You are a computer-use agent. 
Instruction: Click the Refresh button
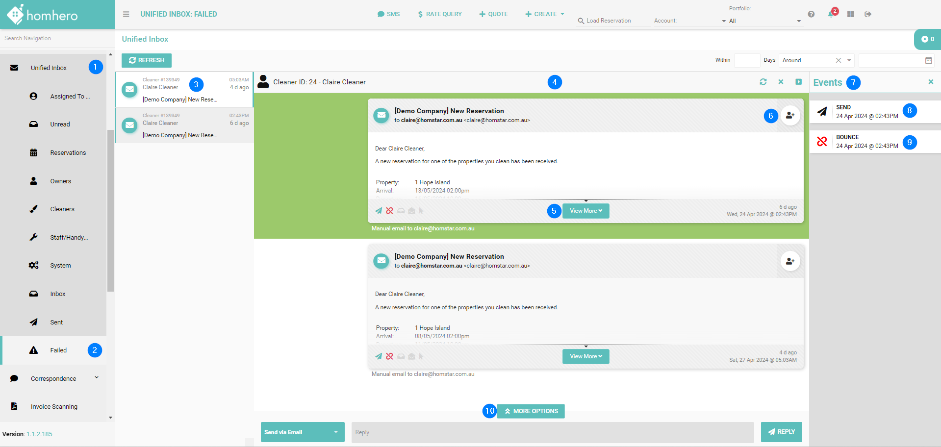(147, 60)
